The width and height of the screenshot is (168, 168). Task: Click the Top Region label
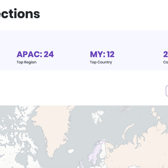point(26,62)
